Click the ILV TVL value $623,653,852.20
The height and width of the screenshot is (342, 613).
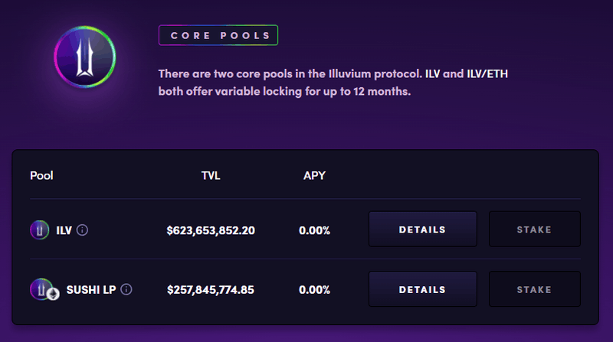click(210, 230)
